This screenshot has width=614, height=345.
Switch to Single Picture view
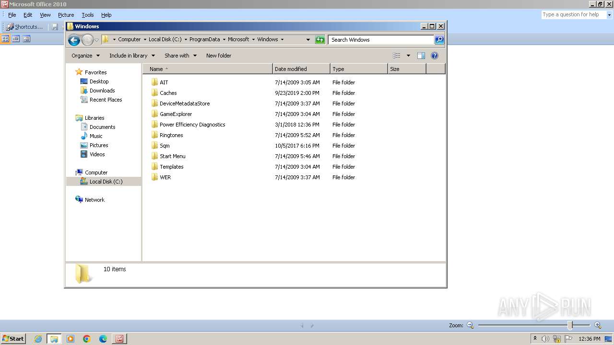point(26,39)
